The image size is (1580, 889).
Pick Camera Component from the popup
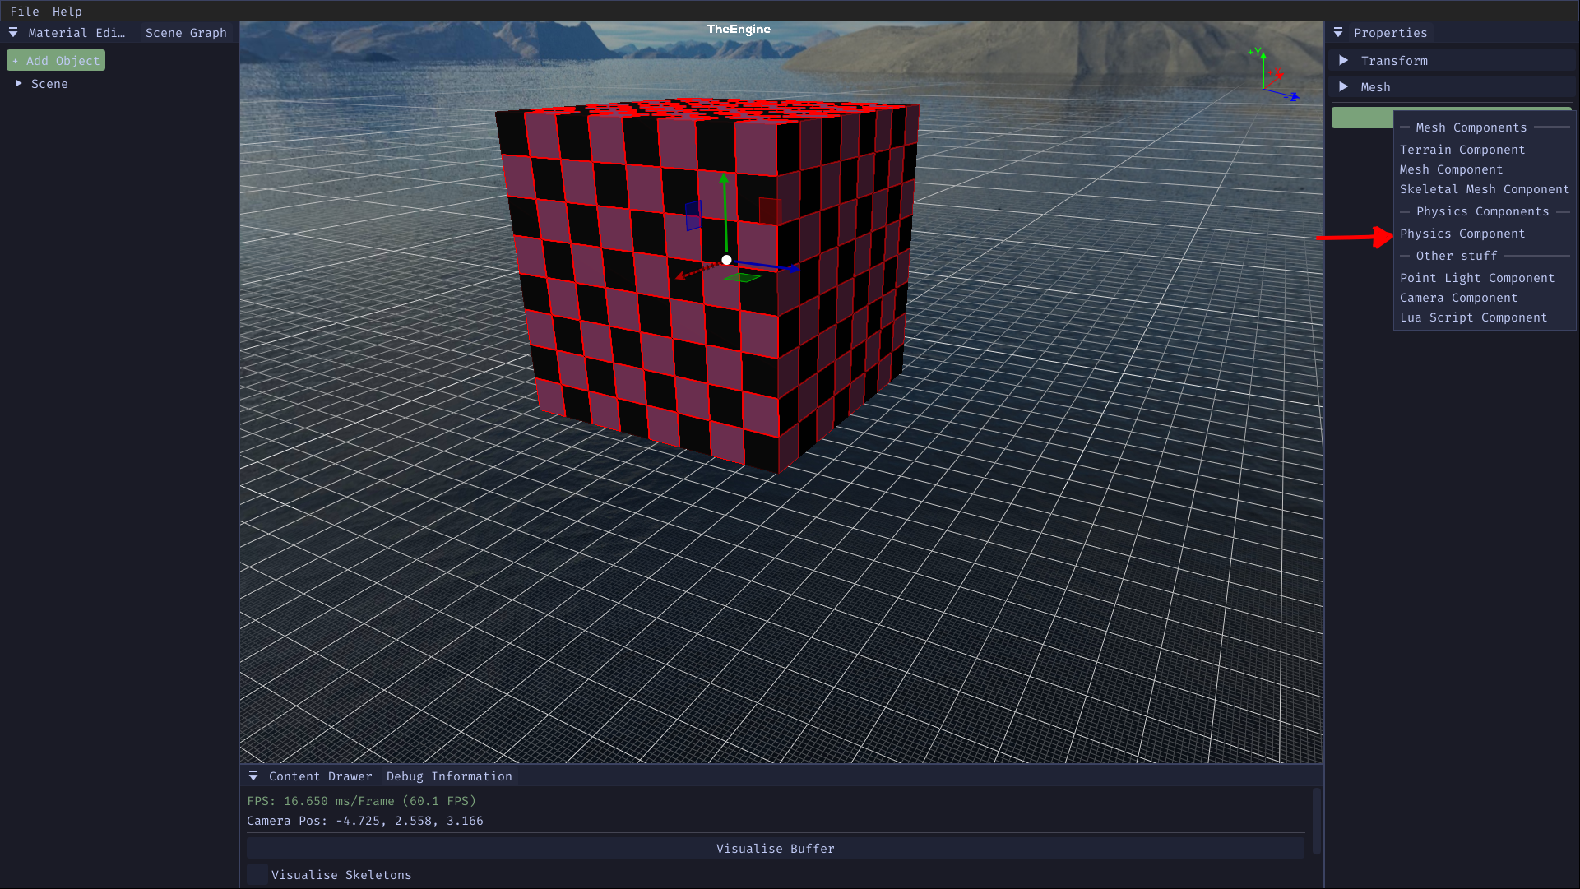tap(1458, 298)
